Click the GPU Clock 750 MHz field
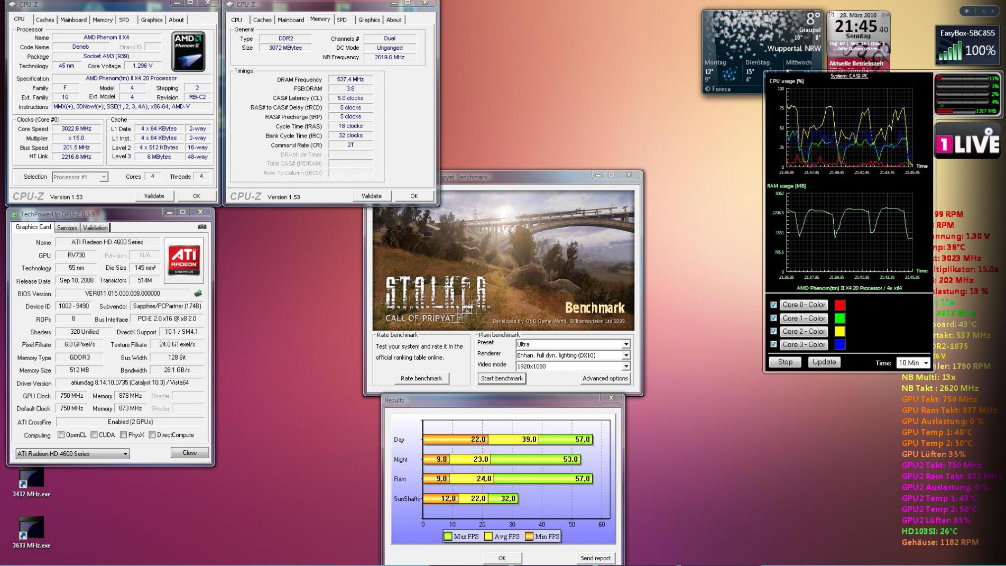1006x566 pixels. (x=71, y=396)
